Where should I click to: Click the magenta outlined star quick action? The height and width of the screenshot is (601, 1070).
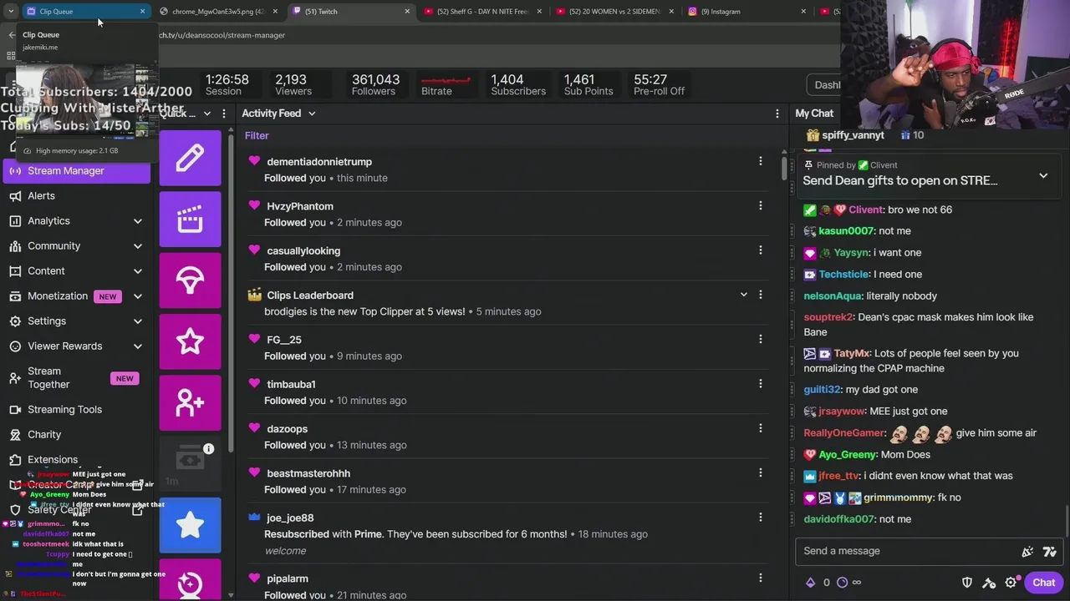190,341
